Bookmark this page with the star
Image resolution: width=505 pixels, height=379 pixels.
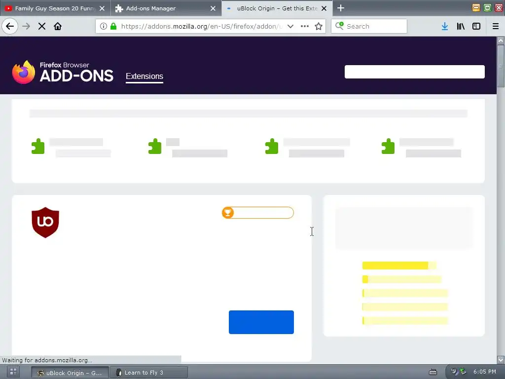click(319, 26)
